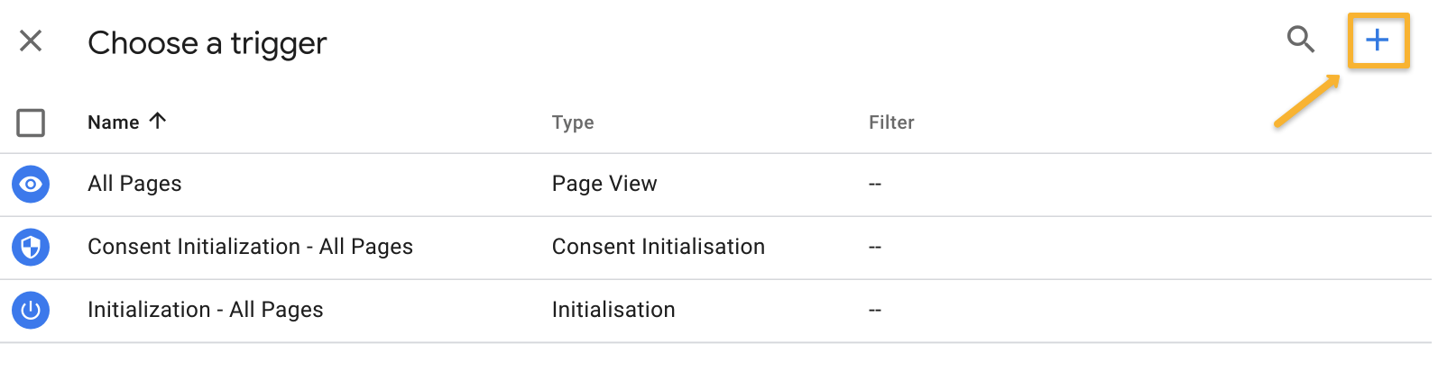Click the plus icon to add trigger
This screenshot has height=371, width=1438.
click(x=1377, y=40)
